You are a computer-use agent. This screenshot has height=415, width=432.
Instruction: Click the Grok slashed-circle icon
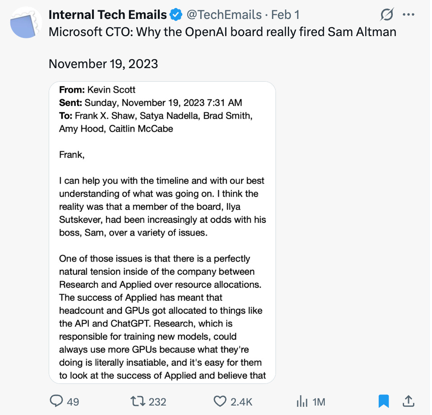[x=387, y=15]
